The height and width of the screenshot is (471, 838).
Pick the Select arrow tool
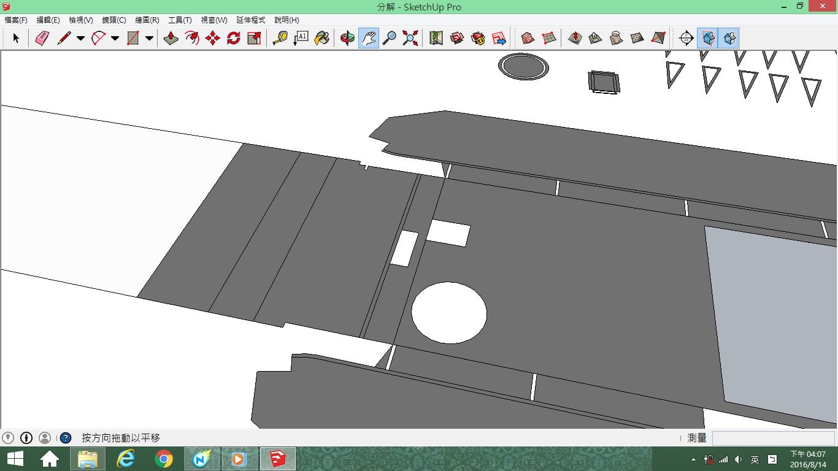16,38
